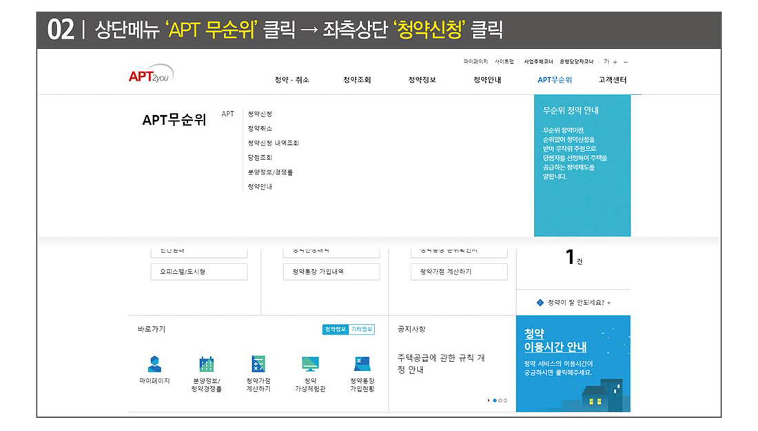Click the 청약통장 가입내역 button

331,272
